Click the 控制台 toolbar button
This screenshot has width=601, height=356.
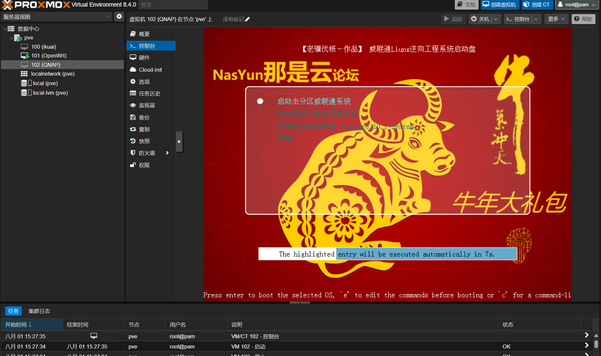(518, 19)
